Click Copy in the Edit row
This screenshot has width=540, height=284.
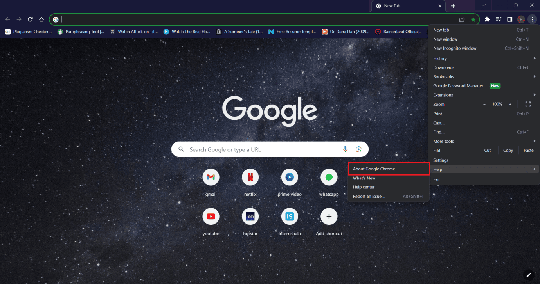tap(508, 151)
